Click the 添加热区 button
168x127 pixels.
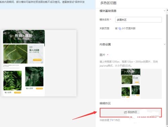(131, 113)
